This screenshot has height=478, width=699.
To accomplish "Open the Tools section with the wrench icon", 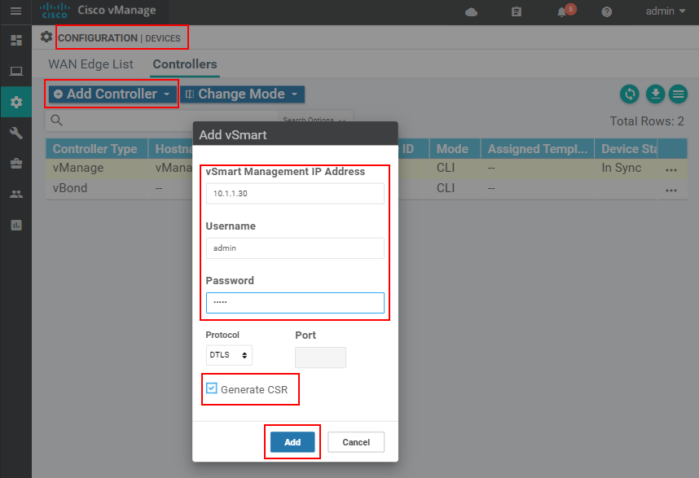I will click(x=15, y=133).
